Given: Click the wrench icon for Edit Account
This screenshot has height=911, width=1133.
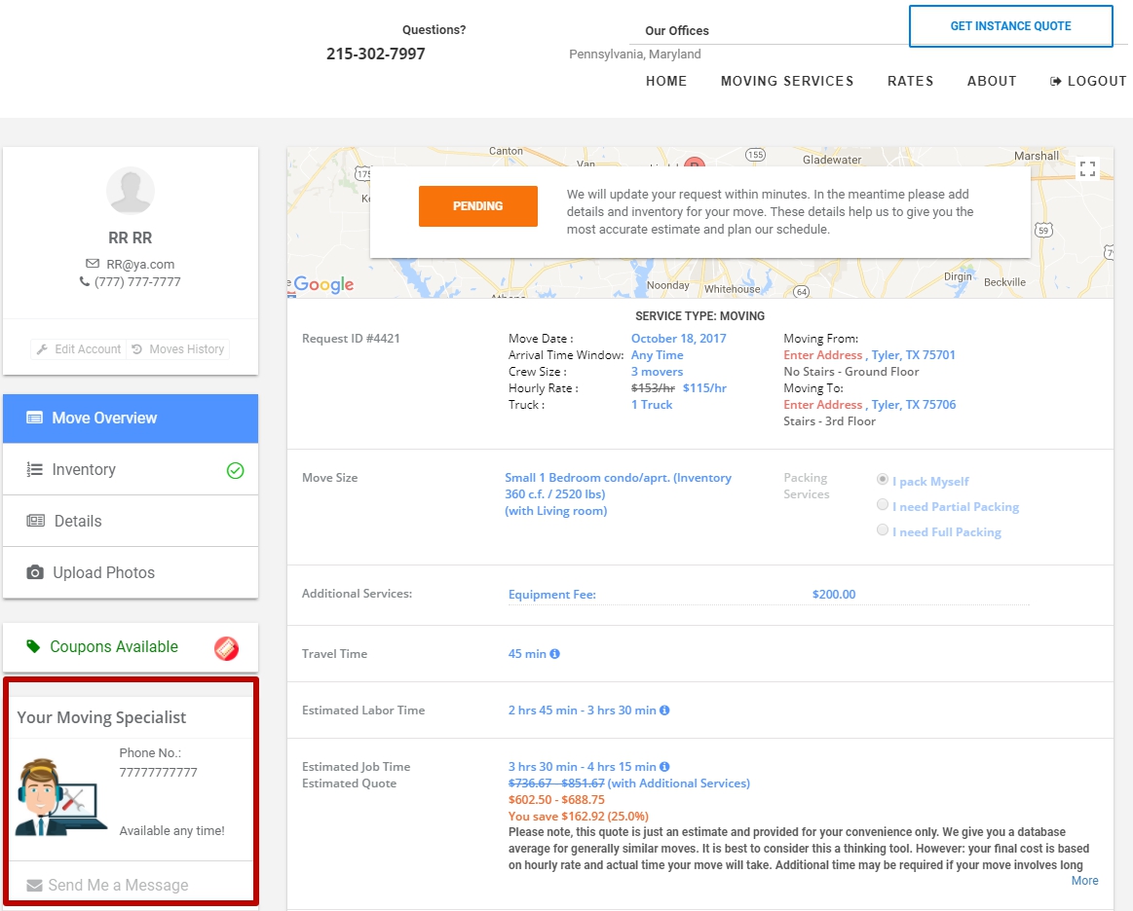Looking at the screenshot, I should [42, 349].
